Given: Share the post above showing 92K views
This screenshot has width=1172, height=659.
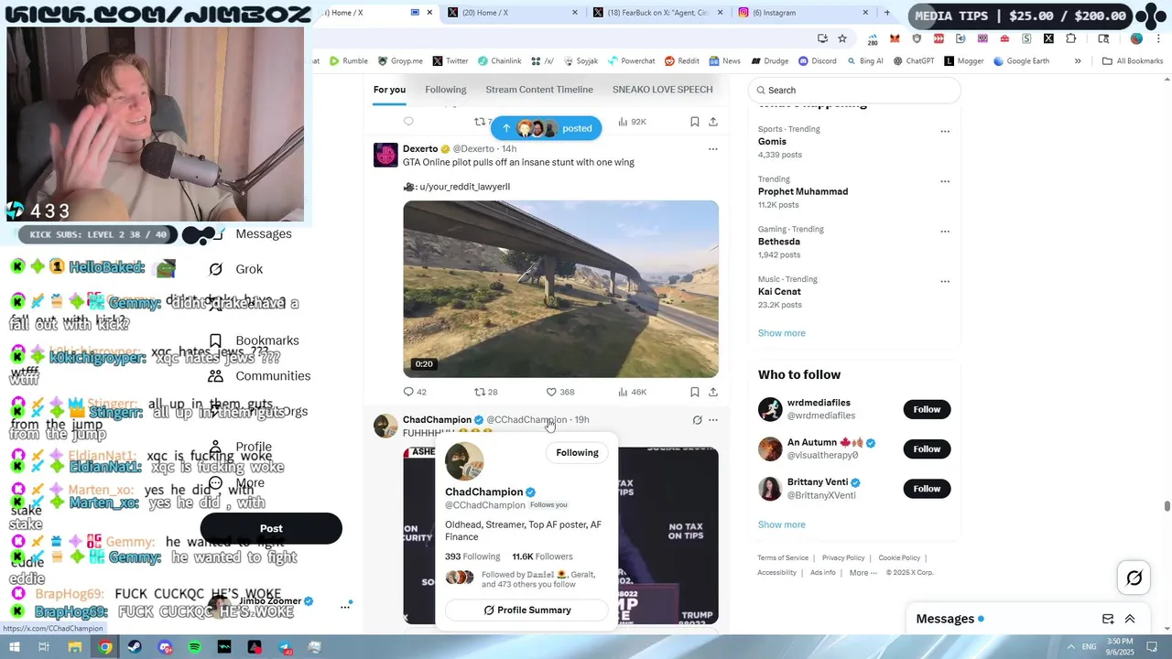Looking at the screenshot, I should [713, 122].
